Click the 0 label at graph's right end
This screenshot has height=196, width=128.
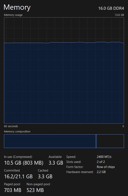coord(123,126)
